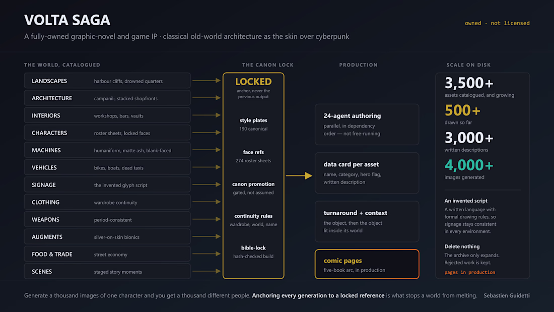Open the 24-agent authoring card
The height and width of the screenshot is (312, 554).
367,124
